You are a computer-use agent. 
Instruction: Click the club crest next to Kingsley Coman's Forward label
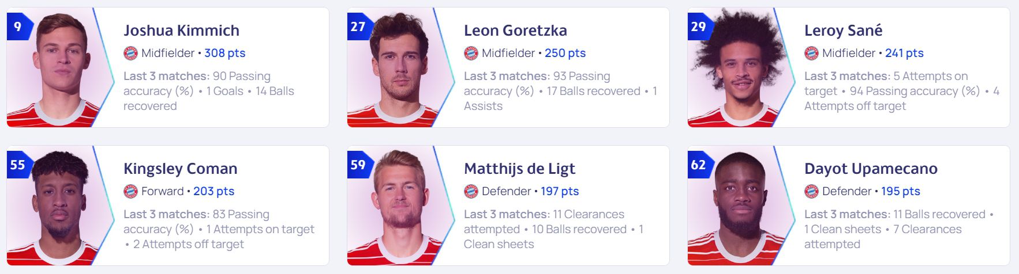tap(131, 191)
